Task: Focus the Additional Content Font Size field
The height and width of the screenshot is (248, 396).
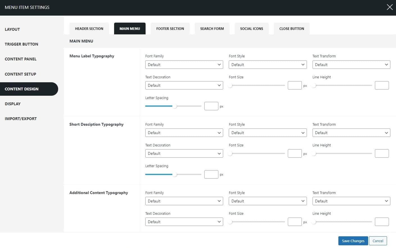Action: (x=295, y=222)
